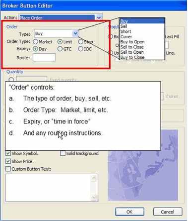Enable the Custom Button Text checkbox
Image resolution: width=188 pixels, height=221 pixels.
[x=8, y=169]
